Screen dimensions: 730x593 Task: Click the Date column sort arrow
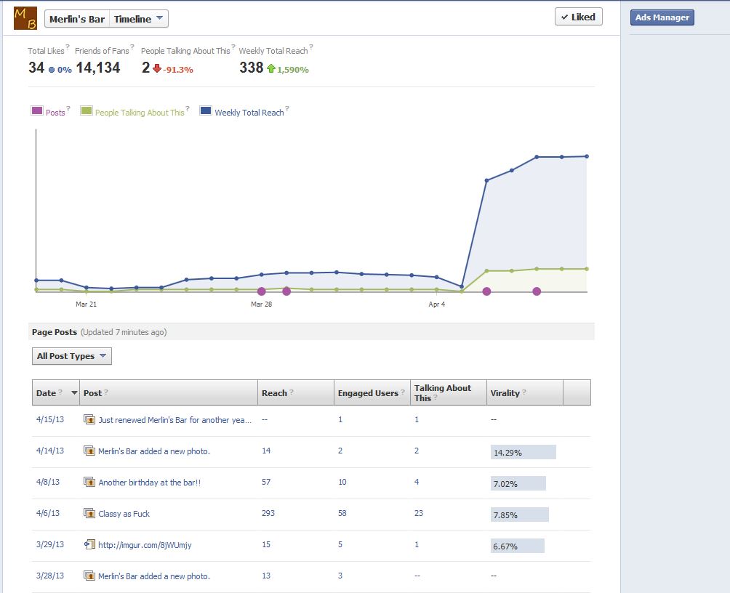[74, 393]
